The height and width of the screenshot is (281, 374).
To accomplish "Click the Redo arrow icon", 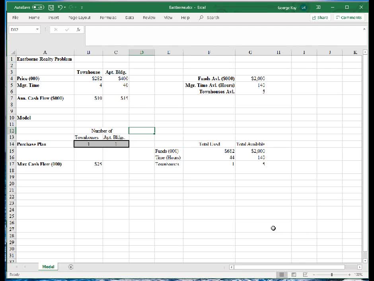I will click(x=71, y=8).
